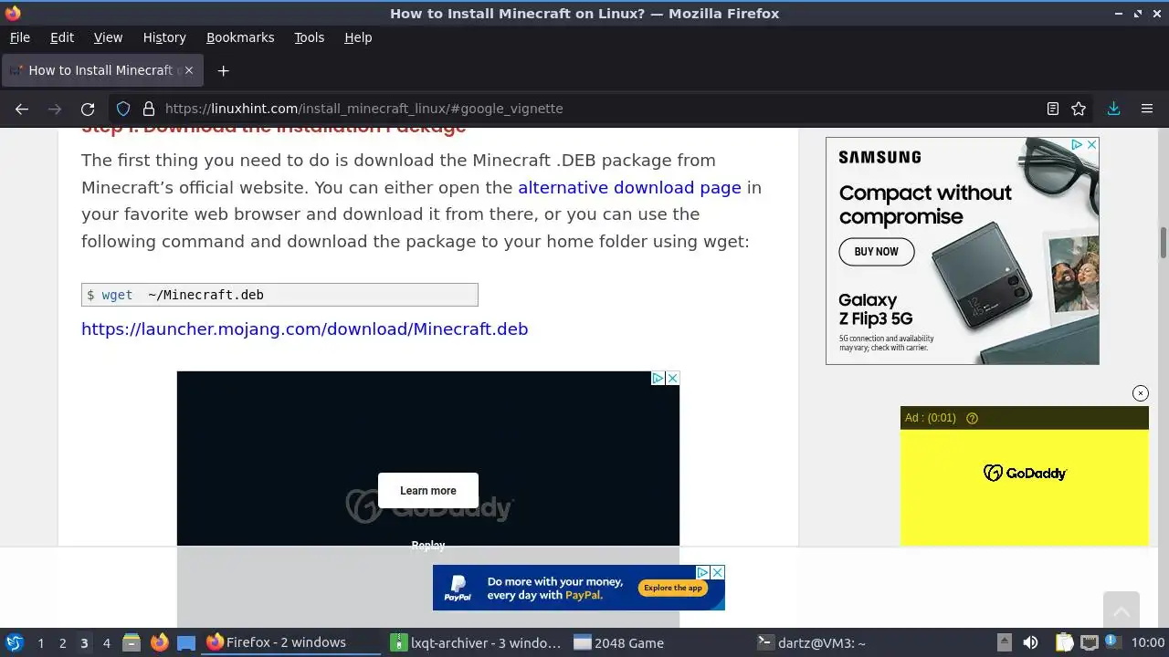Follow the alternative download page link
The height and width of the screenshot is (657, 1169).
pyautogui.click(x=629, y=187)
